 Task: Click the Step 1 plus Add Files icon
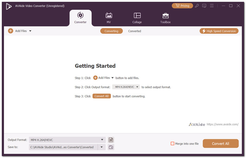click(x=95, y=78)
